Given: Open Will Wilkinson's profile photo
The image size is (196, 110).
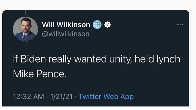Looking at the screenshot, I should (25, 29).
